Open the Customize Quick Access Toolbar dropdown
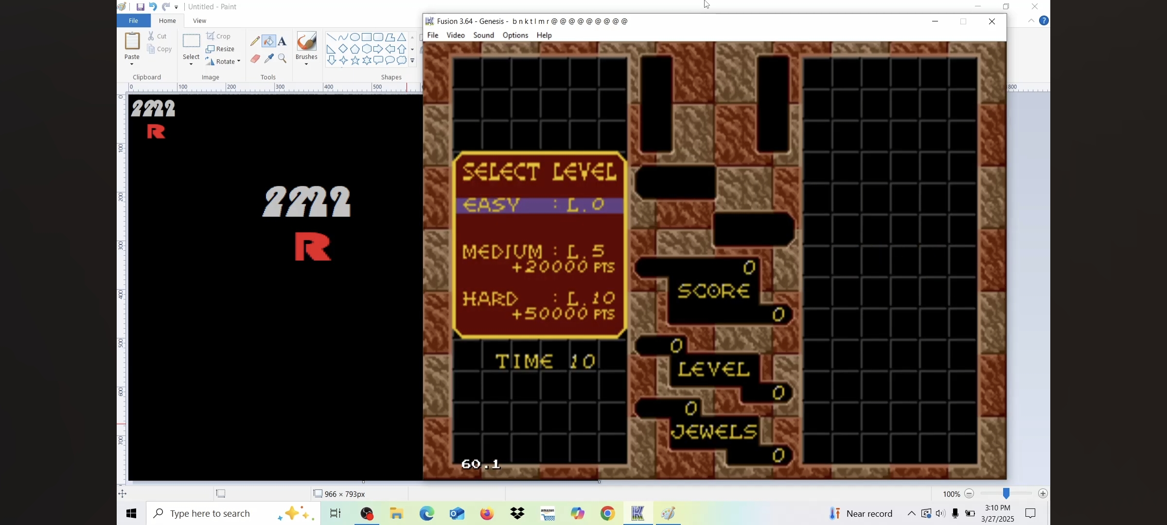 point(177,7)
